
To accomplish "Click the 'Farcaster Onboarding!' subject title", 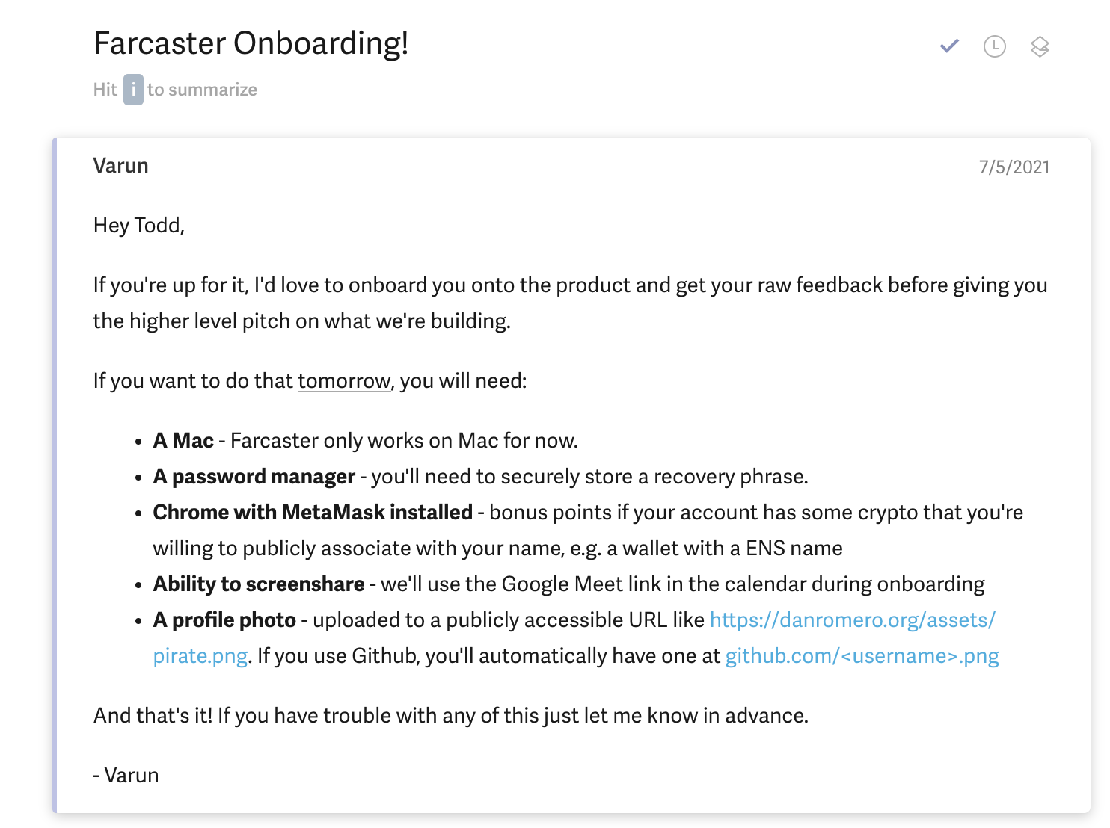I will point(251,43).
